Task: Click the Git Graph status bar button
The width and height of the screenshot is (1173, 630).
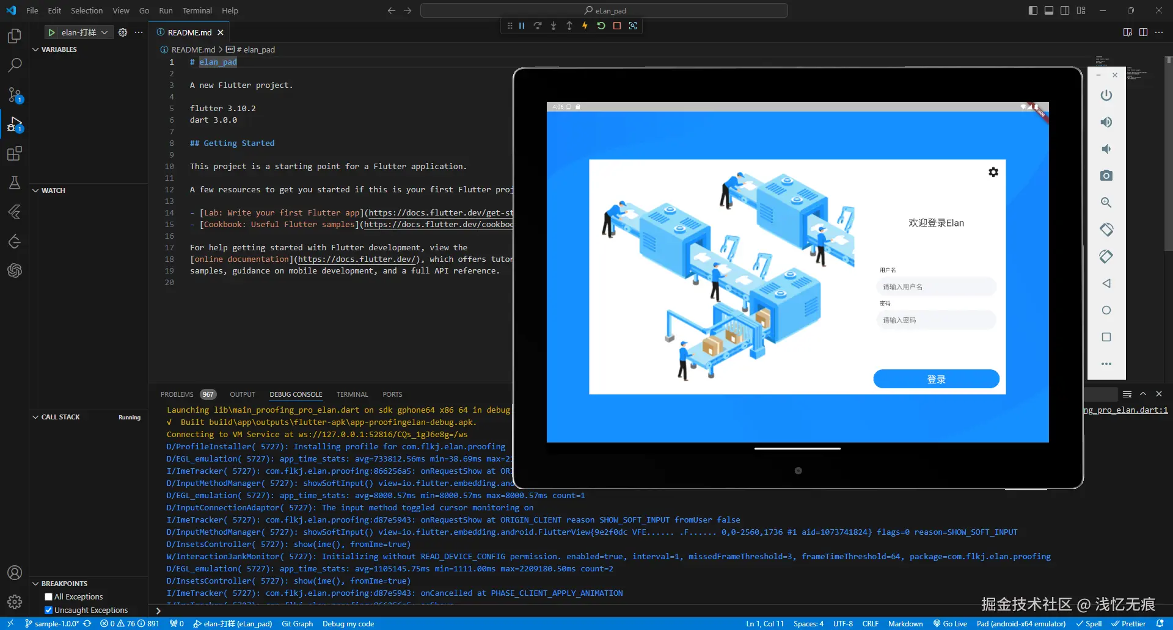Action: [x=297, y=624]
